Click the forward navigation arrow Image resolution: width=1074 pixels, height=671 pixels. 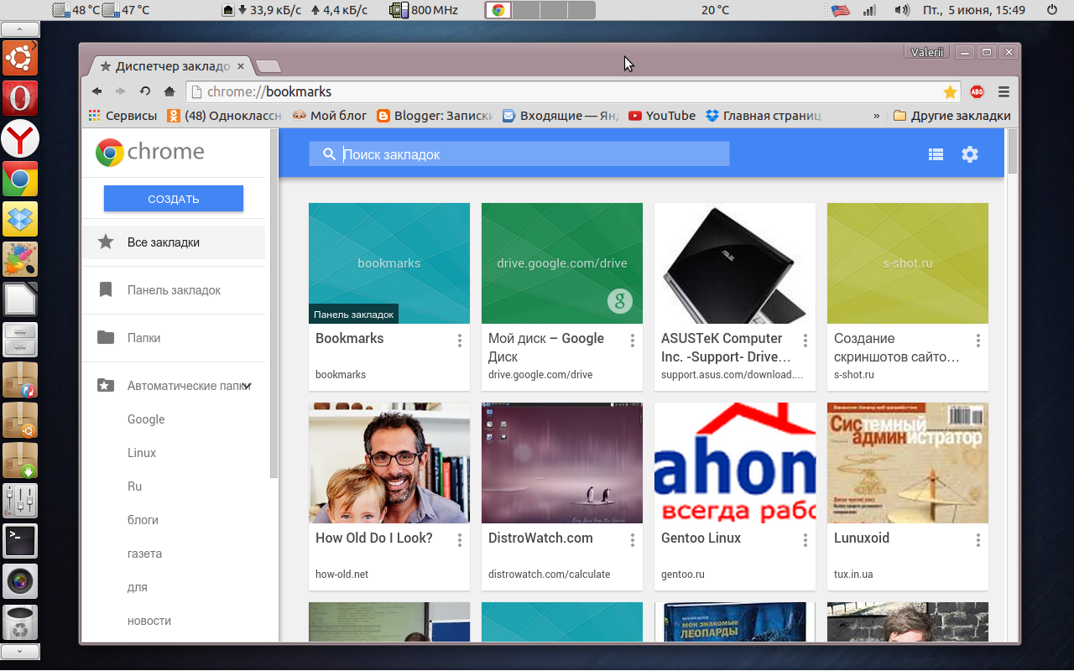[121, 91]
